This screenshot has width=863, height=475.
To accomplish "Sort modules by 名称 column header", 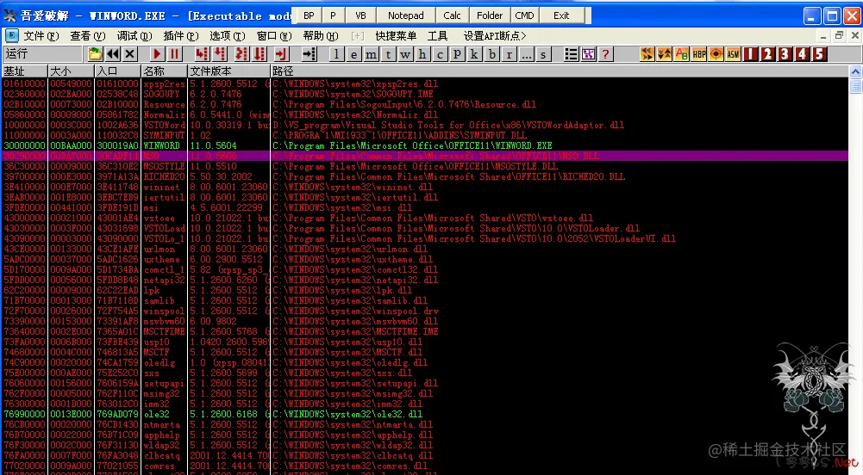I will (x=165, y=71).
